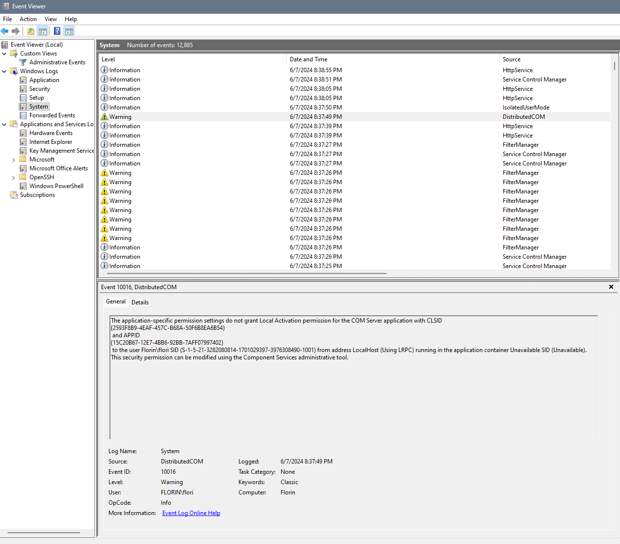Collapse the Windows Logs tree node
The width and height of the screenshot is (620, 544).
[x=4, y=71]
